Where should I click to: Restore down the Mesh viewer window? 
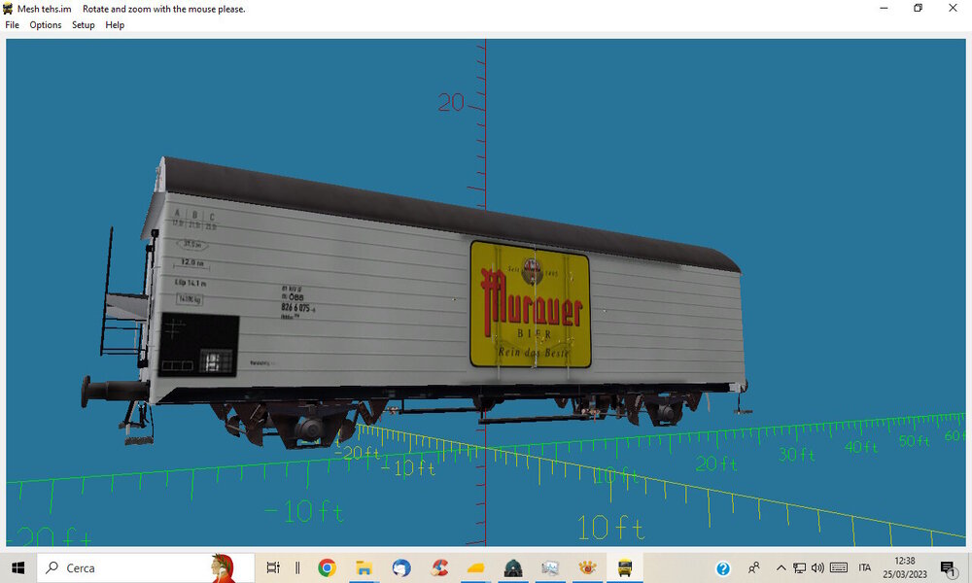[x=919, y=8]
